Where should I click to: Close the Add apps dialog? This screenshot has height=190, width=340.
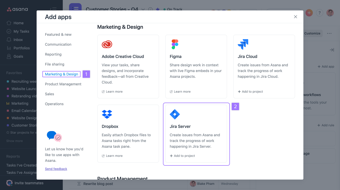[x=296, y=17]
